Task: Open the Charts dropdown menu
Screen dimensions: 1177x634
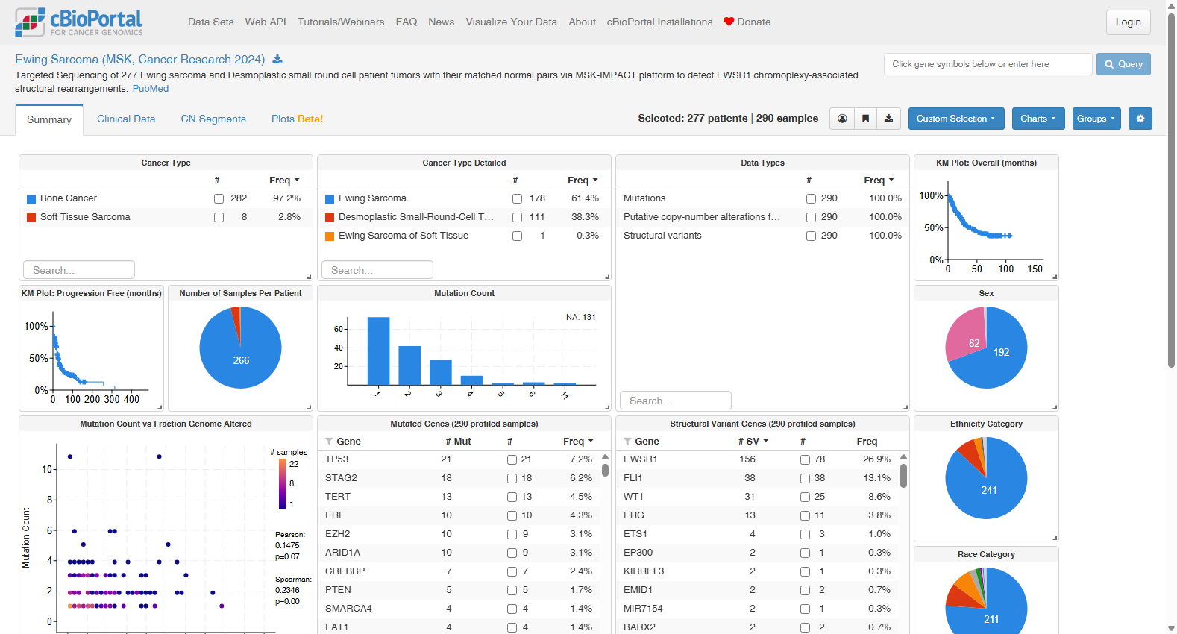Action: [1038, 119]
